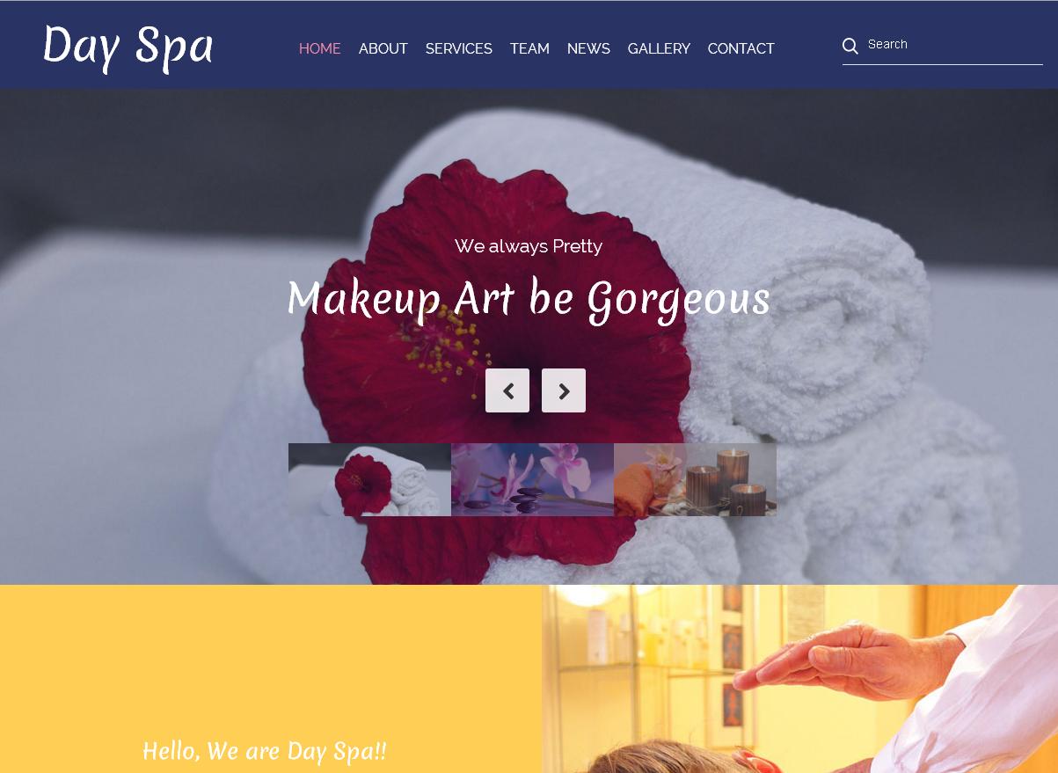Viewport: 1058px width, 773px height.
Task: View the GALLERY page
Action: pyautogui.click(x=659, y=48)
